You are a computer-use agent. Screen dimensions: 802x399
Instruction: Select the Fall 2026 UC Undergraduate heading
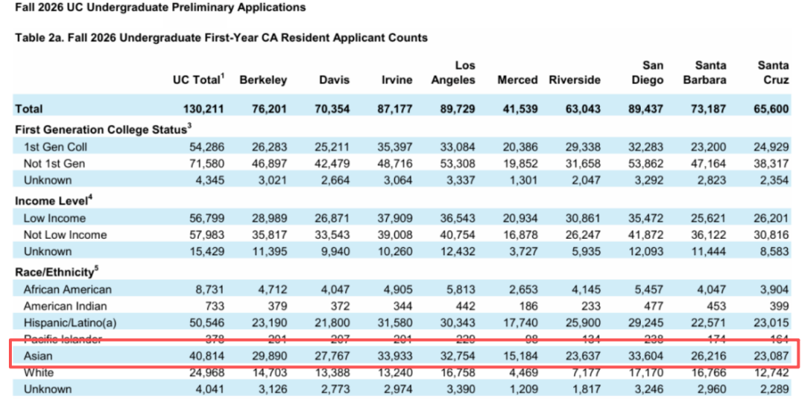[160, 7]
